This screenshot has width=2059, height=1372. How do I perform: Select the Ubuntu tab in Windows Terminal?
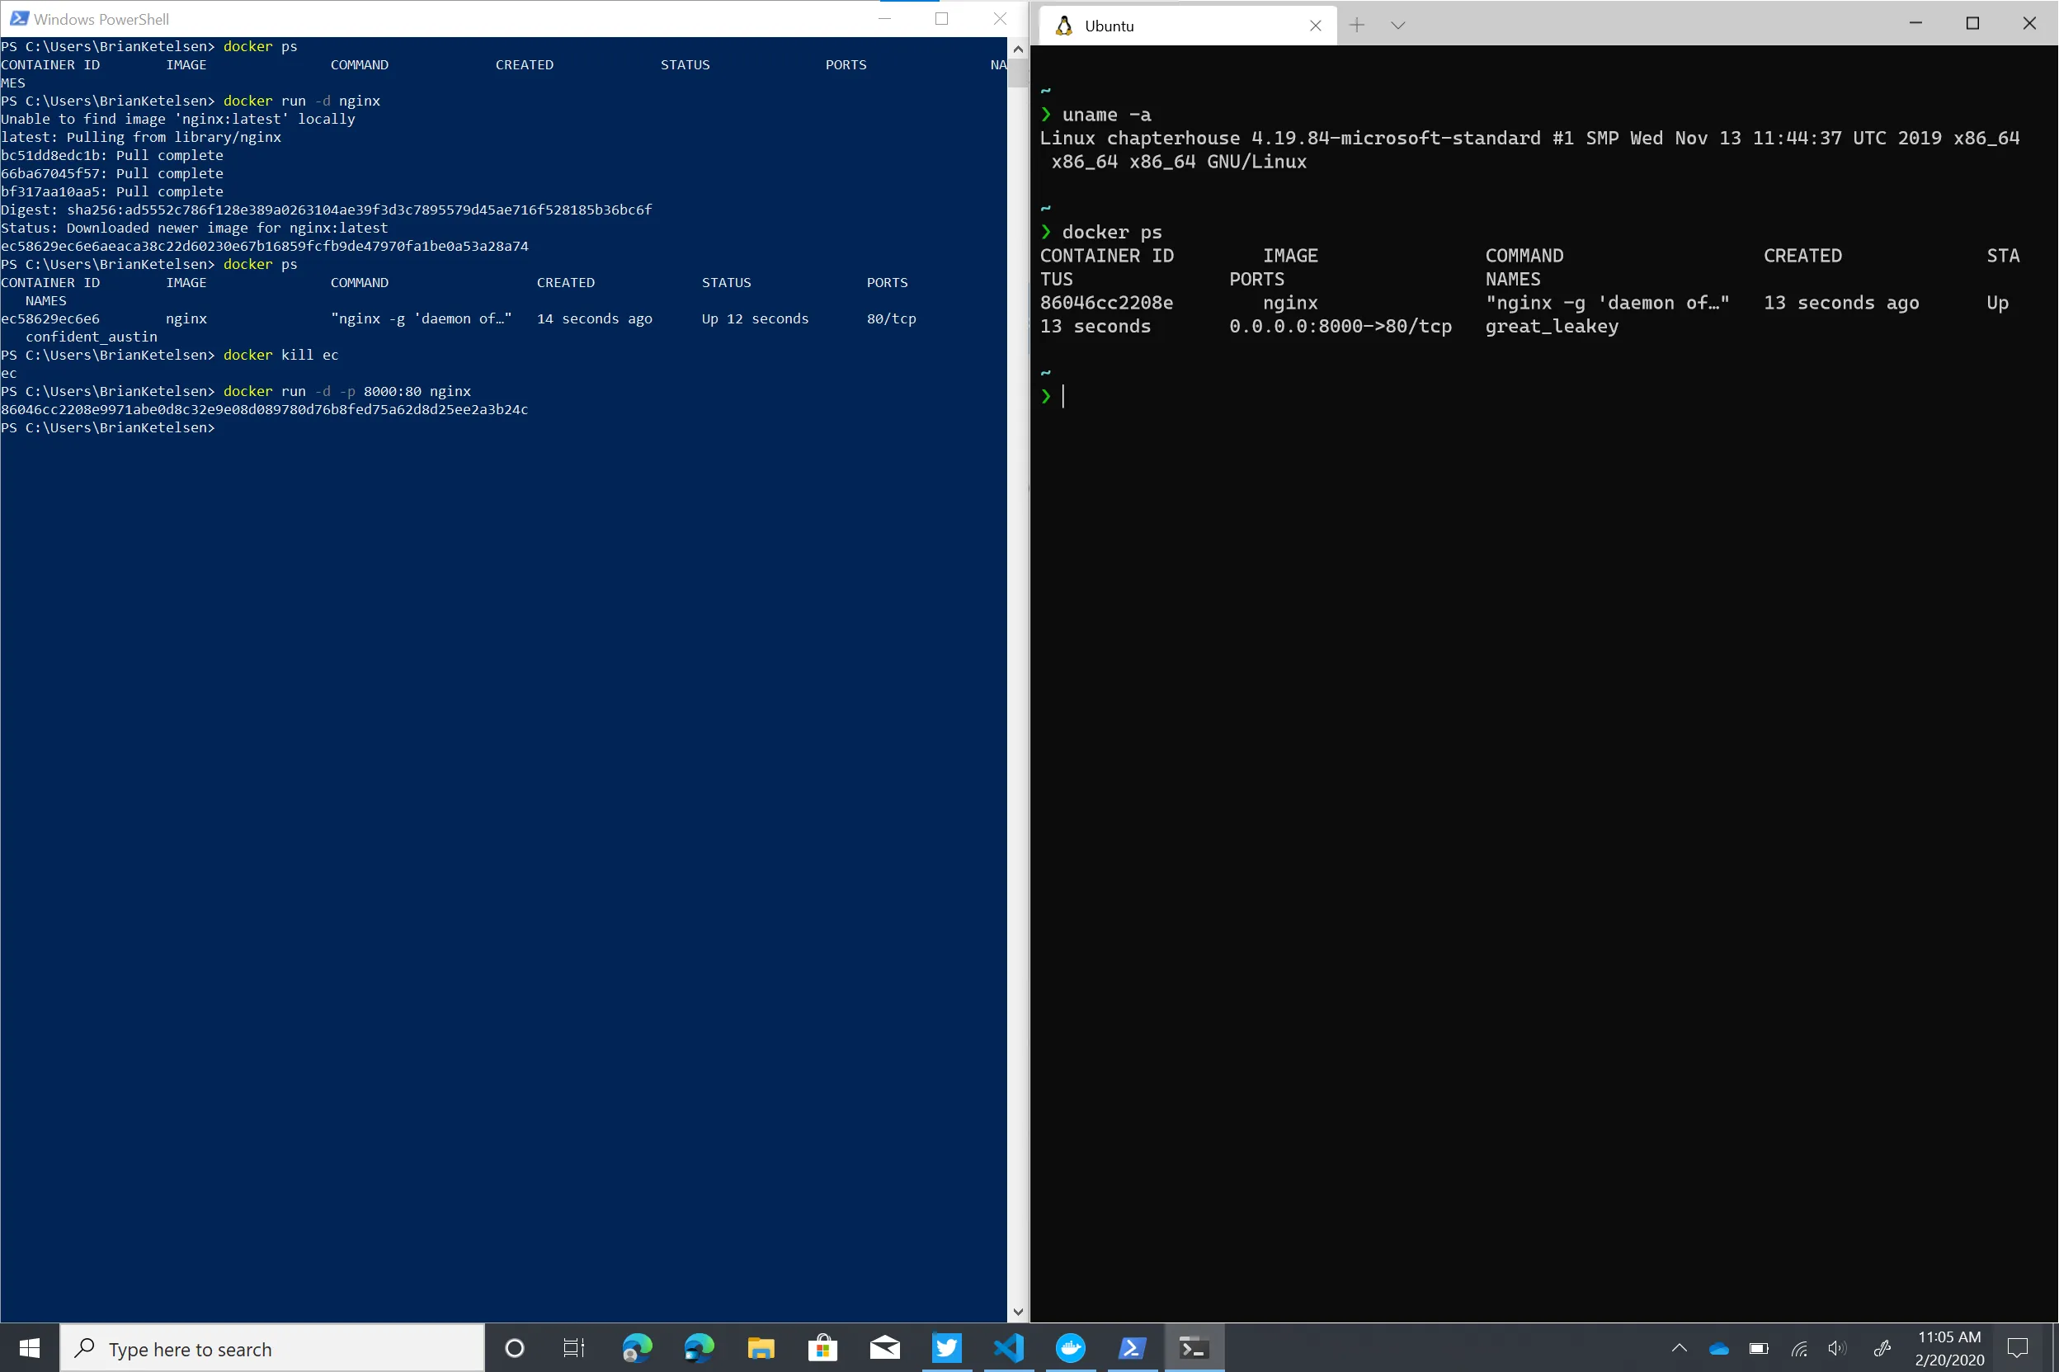(1187, 26)
